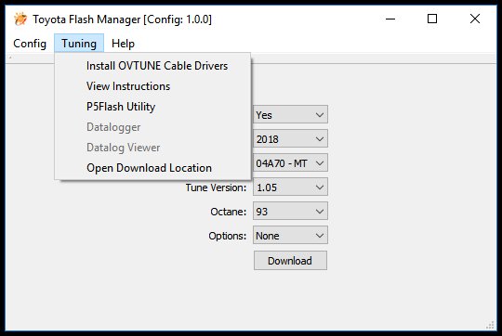The height and width of the screenshot is (336, 502).
Task: Expand the 04A70 - MT dropdown
Action: [290, 163]
